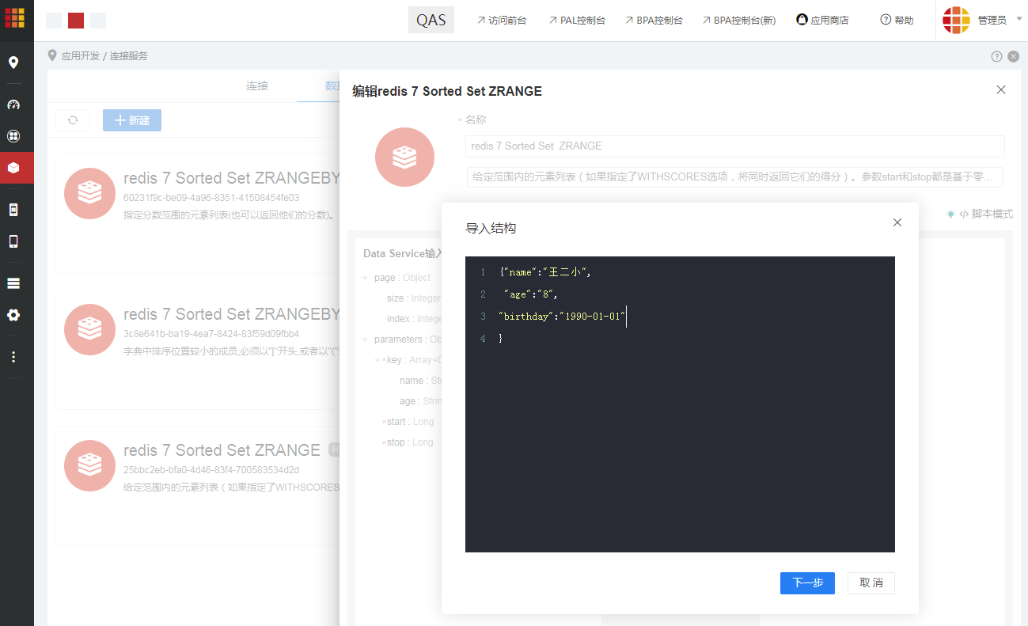Open the dashboard gauge icon in sidebar
The image size is (1028, 626).
[x=13, y=104]
